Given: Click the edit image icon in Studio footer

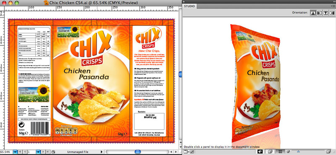Looking at the screenshot, I should (192, 152).
